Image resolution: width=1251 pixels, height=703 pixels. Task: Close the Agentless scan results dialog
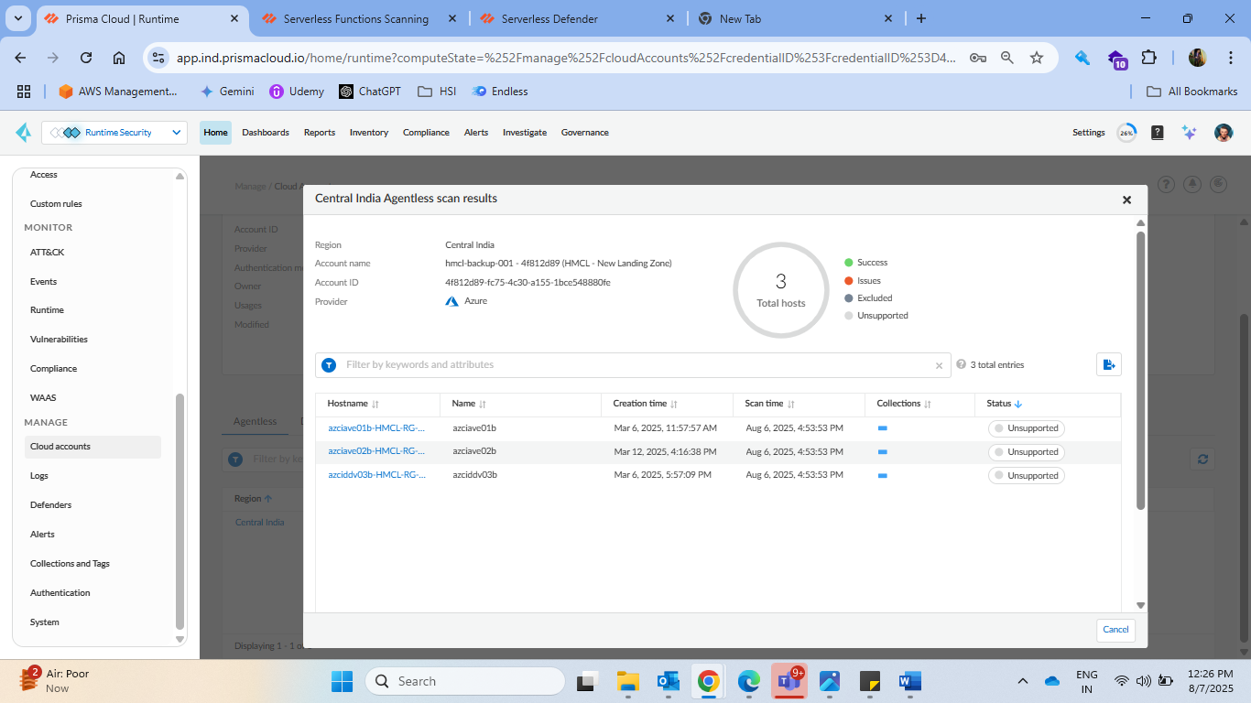1126,200
